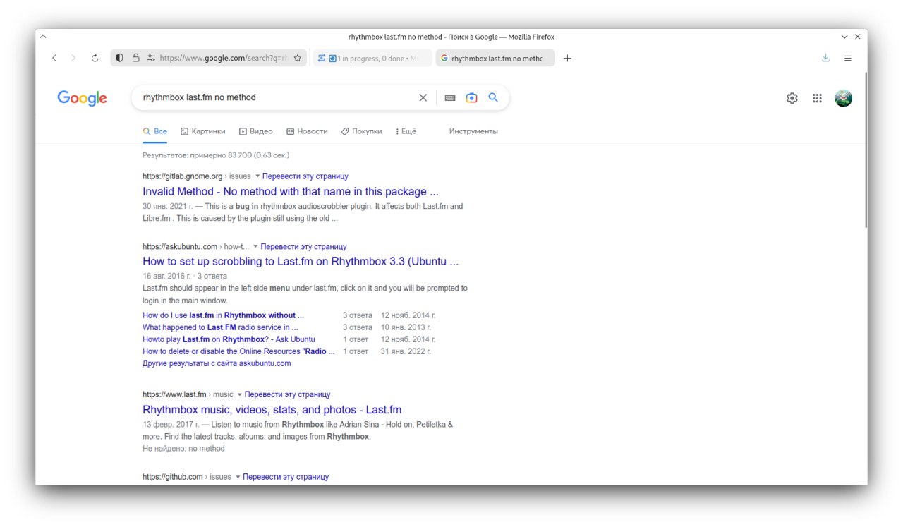Click the '13 февр. 2017 г.' result snippet
Viewport: 903px width, 527px height.
[x=298, y=430]
